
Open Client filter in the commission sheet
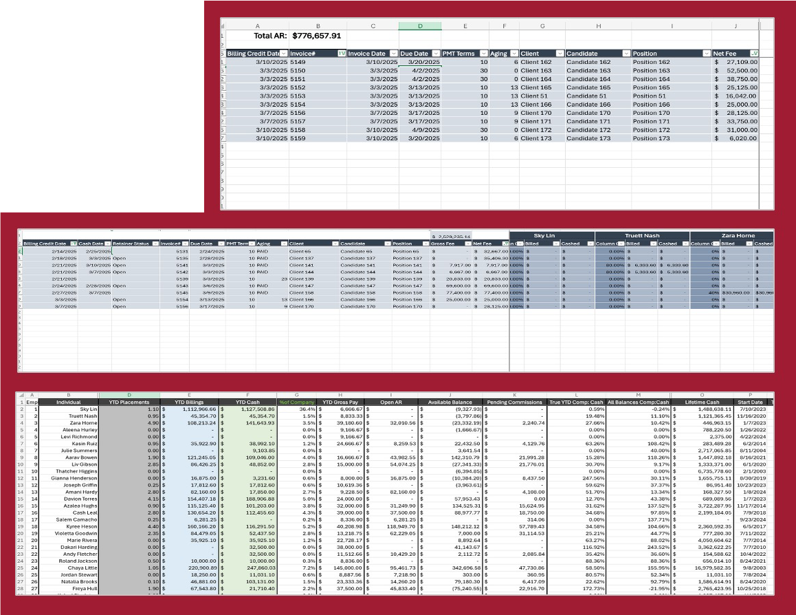point(335,244)
